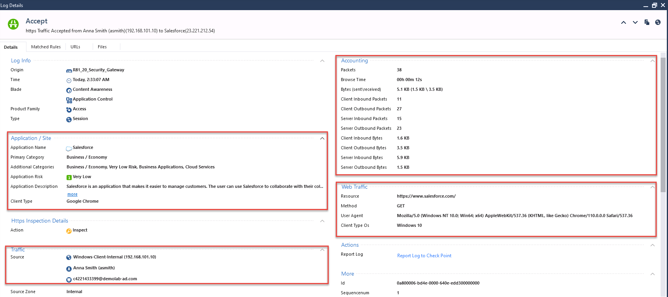Click the green Very Low risk icon
This screenshot has height=297, width=668.
[69, 177]
